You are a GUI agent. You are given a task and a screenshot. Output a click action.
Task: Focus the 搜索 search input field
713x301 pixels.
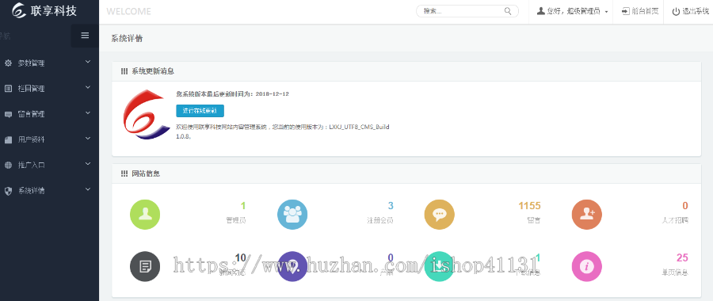[x=467, y=11]
